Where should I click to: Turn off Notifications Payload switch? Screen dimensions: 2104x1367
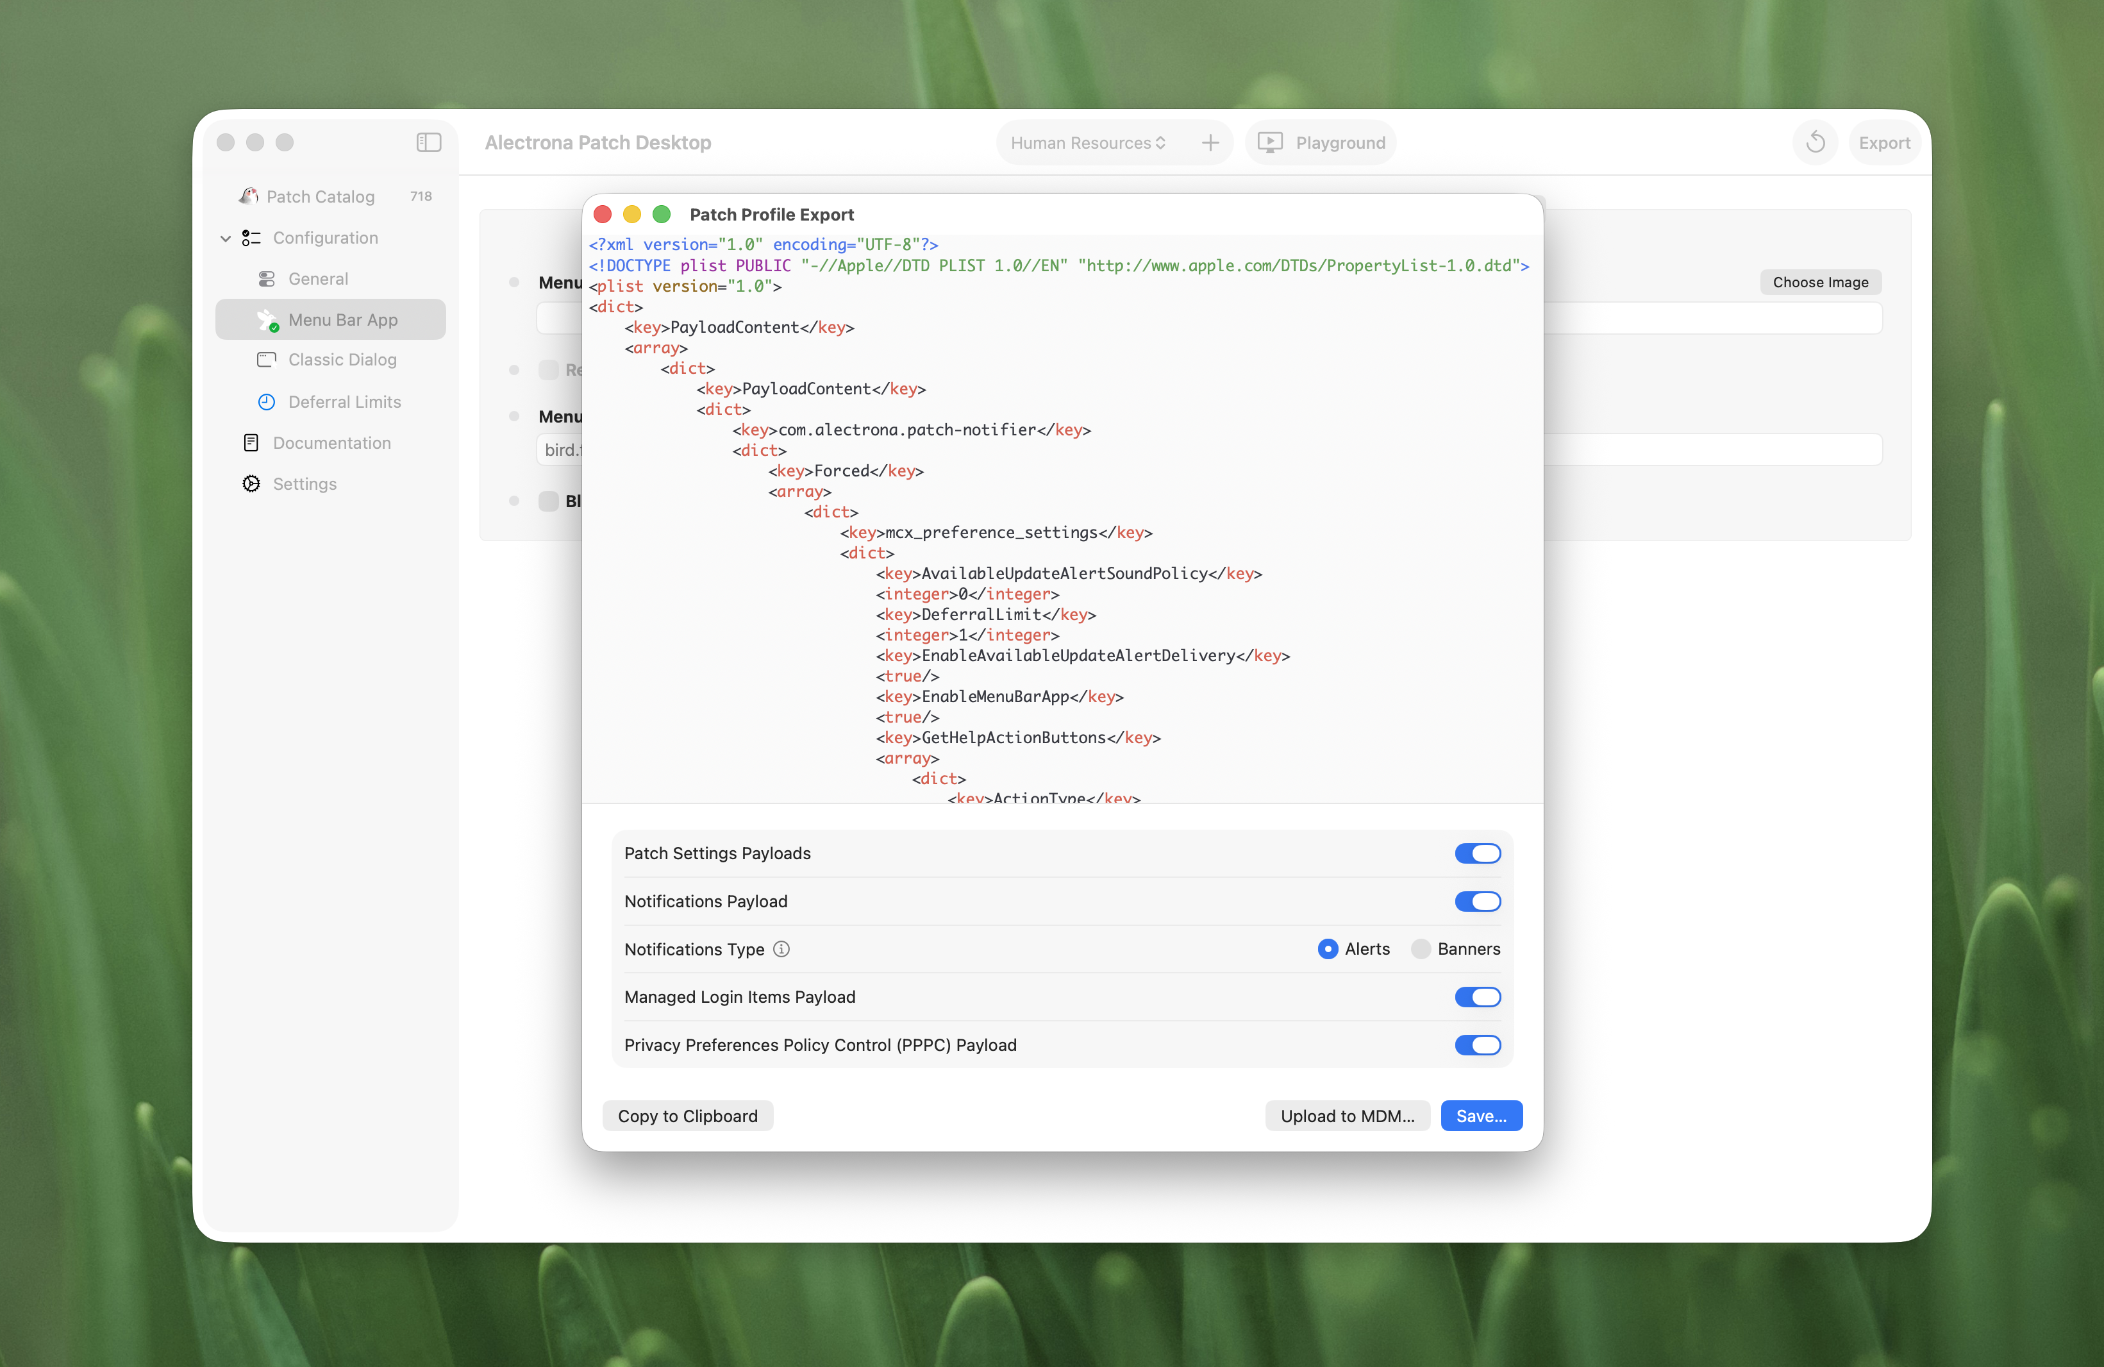[1477, 901]
